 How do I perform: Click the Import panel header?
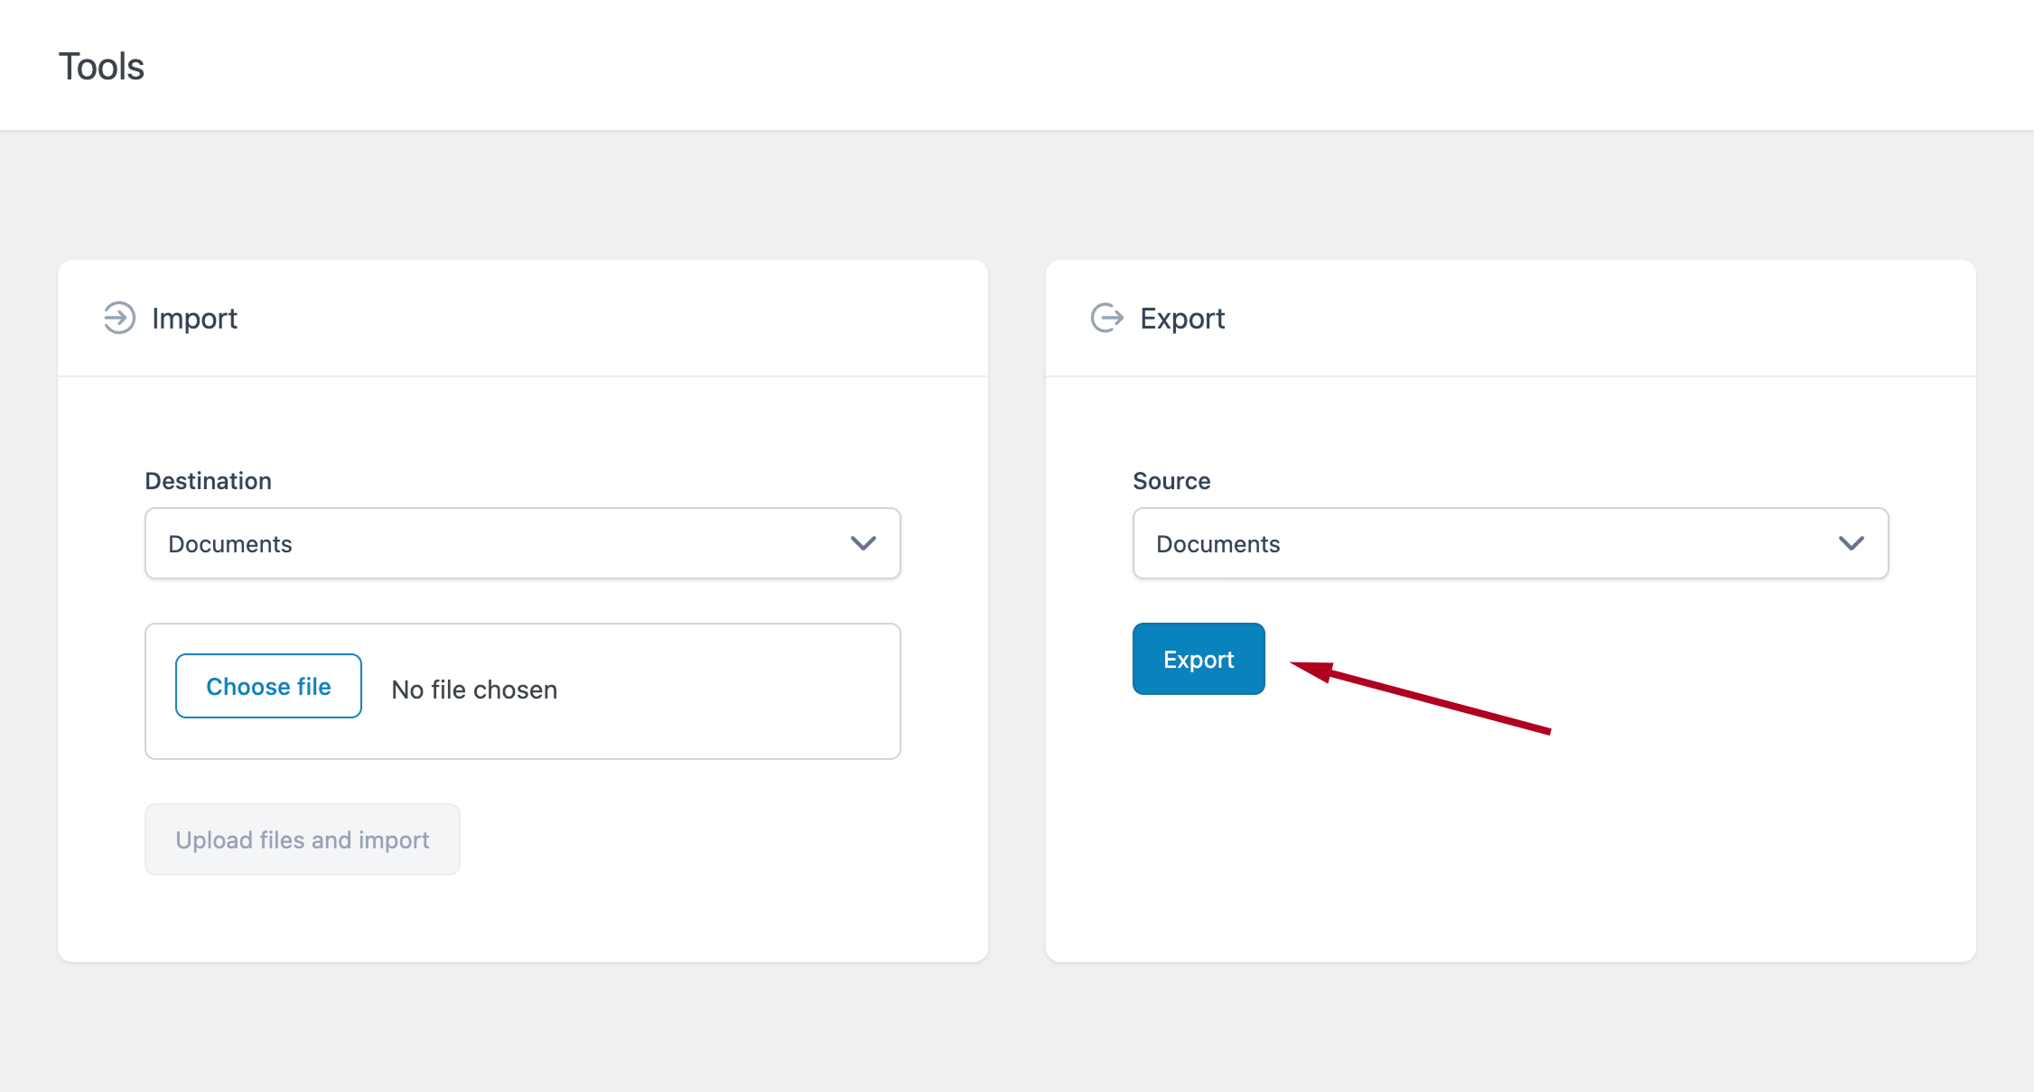[x=194, y=318]
